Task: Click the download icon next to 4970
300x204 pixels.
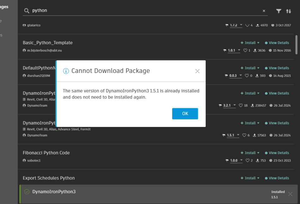Action: [257, 25]
